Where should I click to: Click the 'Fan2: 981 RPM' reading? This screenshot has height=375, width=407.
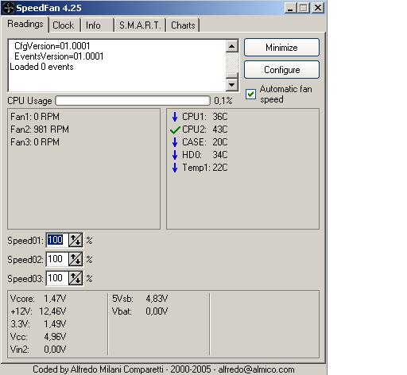click(x=40, y=130)
